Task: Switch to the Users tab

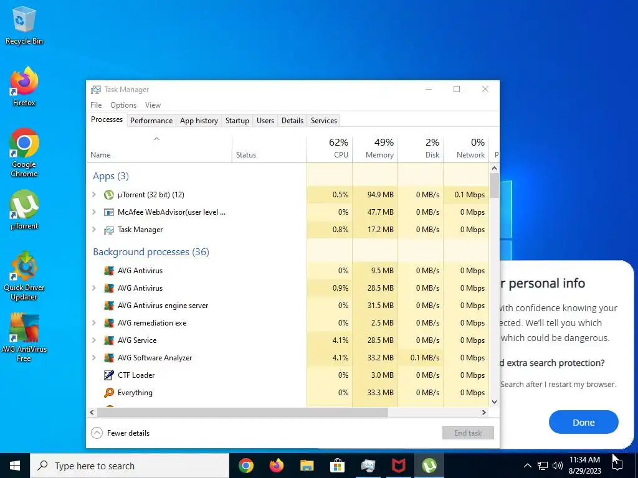Action: click(x=265, y=121)
